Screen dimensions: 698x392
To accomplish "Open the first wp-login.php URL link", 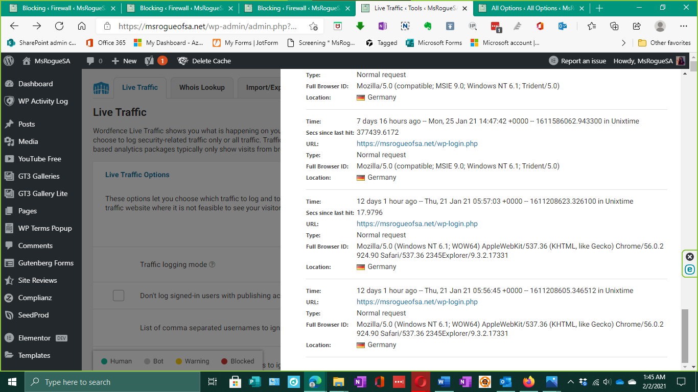I will tap(417, 143).
